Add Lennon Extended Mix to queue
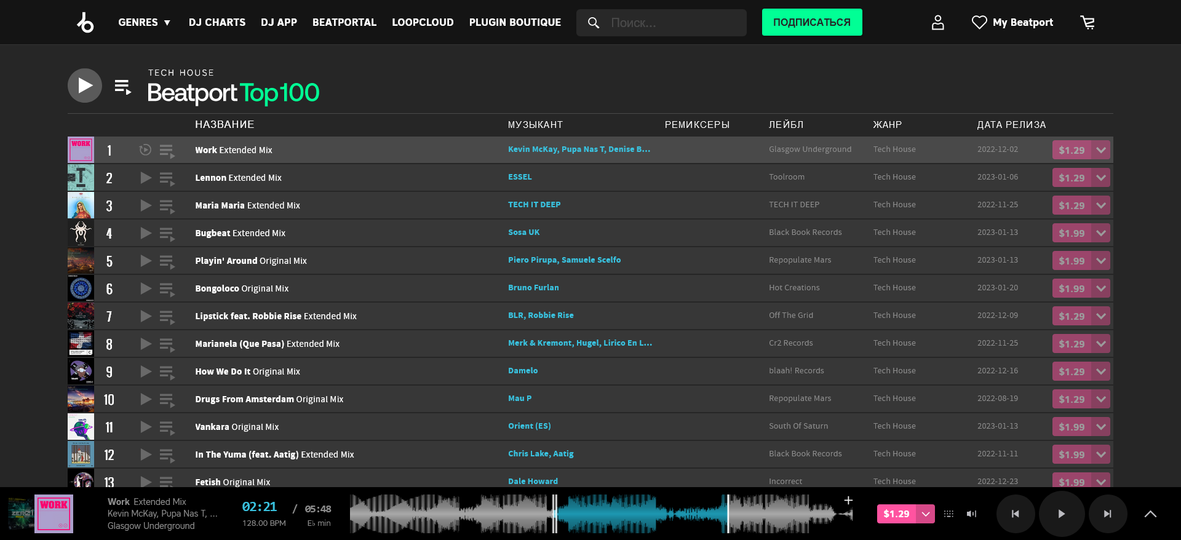Viewport: 1181px width, 540px height. tap(167, 178)
